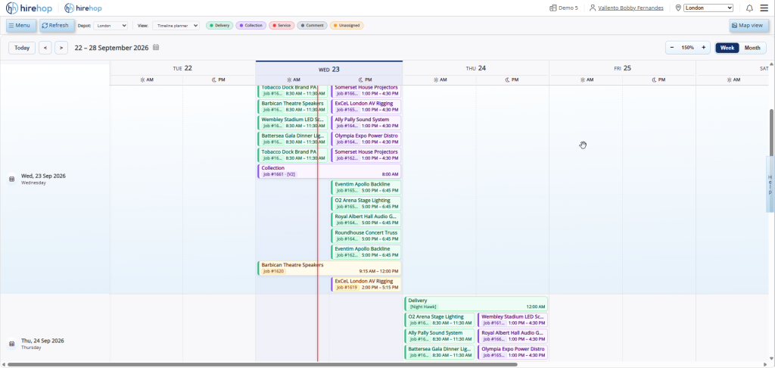The width and height of the screenshot is (775, 368).
Task: Switch to Week view
Action: click(727, 48)
